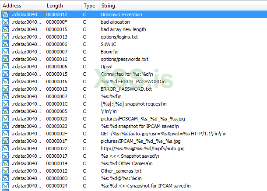
Task: Click string icon for 'GET /%s:%d/auto.jpg' row
Action: (x=5, y=134)
